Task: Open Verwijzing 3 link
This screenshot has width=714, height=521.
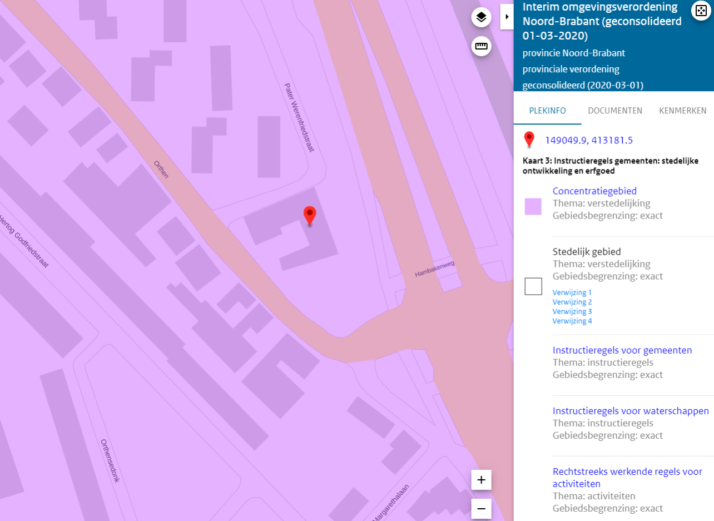Action: click(572, 311)
